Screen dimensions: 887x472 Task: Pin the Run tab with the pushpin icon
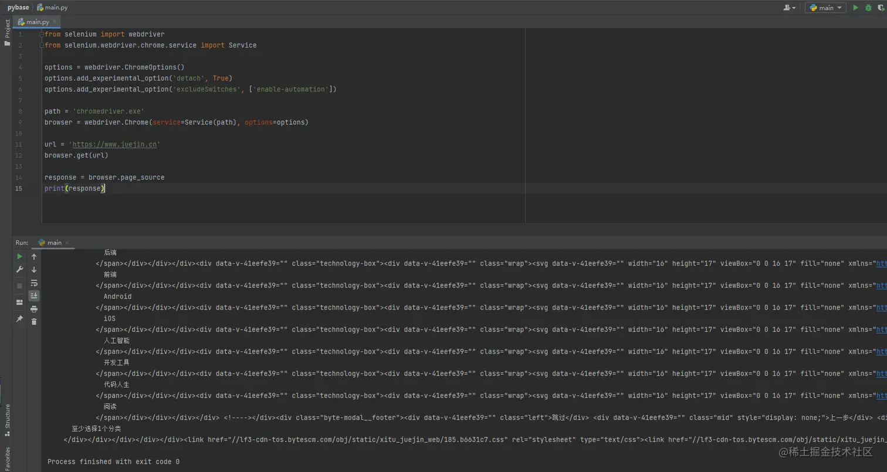[x=19, y=318]
